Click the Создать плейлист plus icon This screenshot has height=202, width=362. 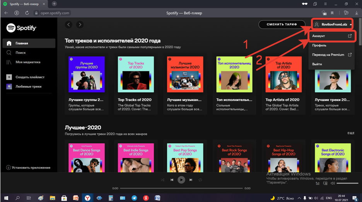(9, 77)
